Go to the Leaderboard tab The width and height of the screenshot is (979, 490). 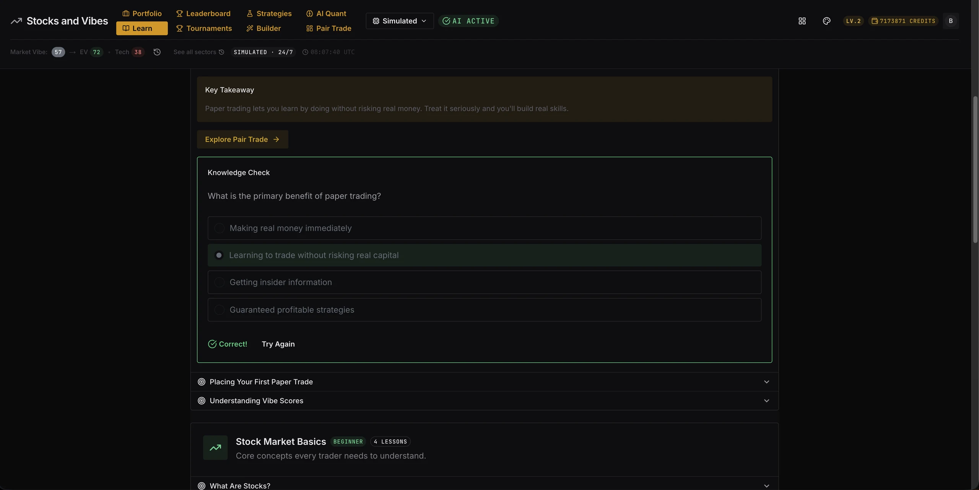coord(203,13)
